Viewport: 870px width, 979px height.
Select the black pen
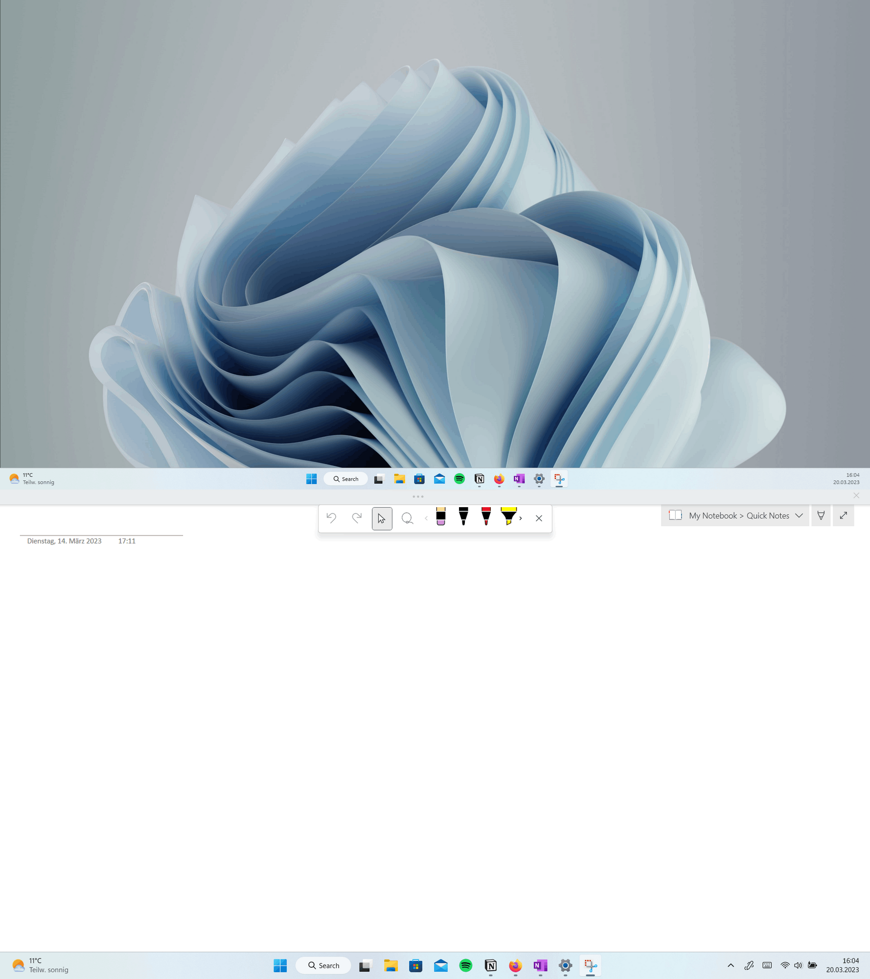coord(463,516)
